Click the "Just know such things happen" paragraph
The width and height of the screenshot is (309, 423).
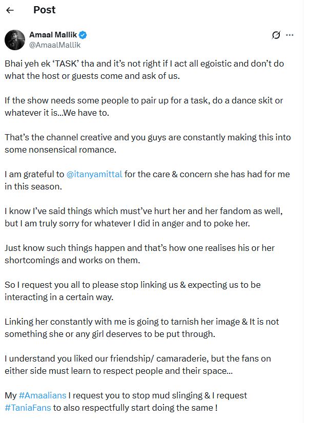point(139,254)
